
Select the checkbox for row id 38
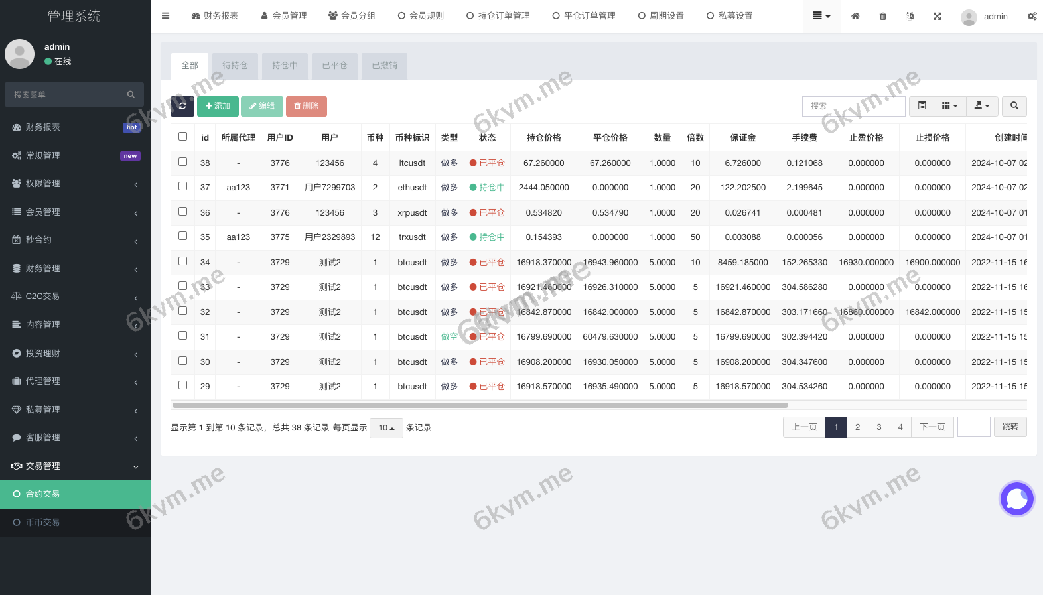183,162
